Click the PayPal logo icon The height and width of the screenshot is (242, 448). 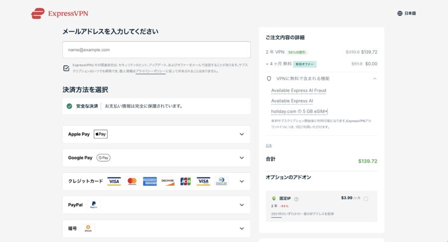point(94,205)
